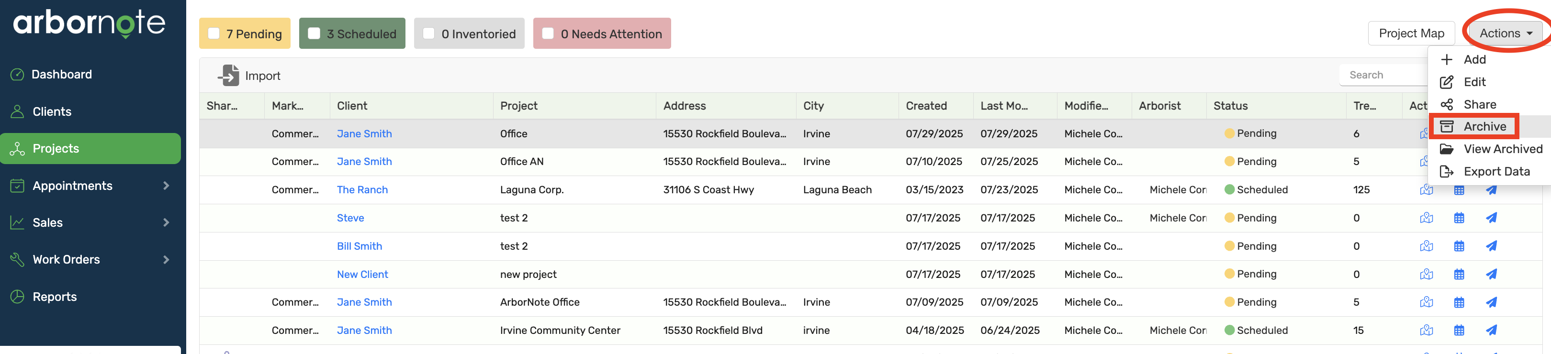The image size is (1551, 354).
Task: Click send icon for ArborNote Office project
Action: (x=1491, y=302)
